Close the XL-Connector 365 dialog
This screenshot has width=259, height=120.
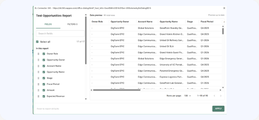click(x=224, y=8)
